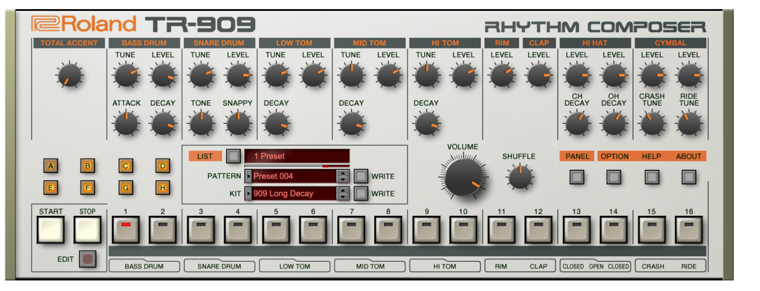The width and height of the screenshot is (760, 291).
Task: Click the 909 Long Decay kit field
Action: click(294, 193)
